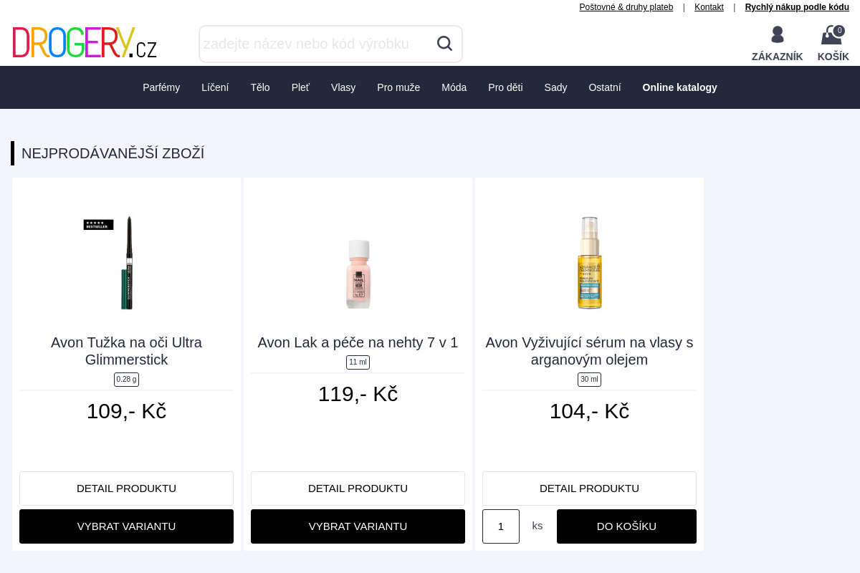Open Avon Tužka na oči Ultra Glimmerstick title

[126, 351]
